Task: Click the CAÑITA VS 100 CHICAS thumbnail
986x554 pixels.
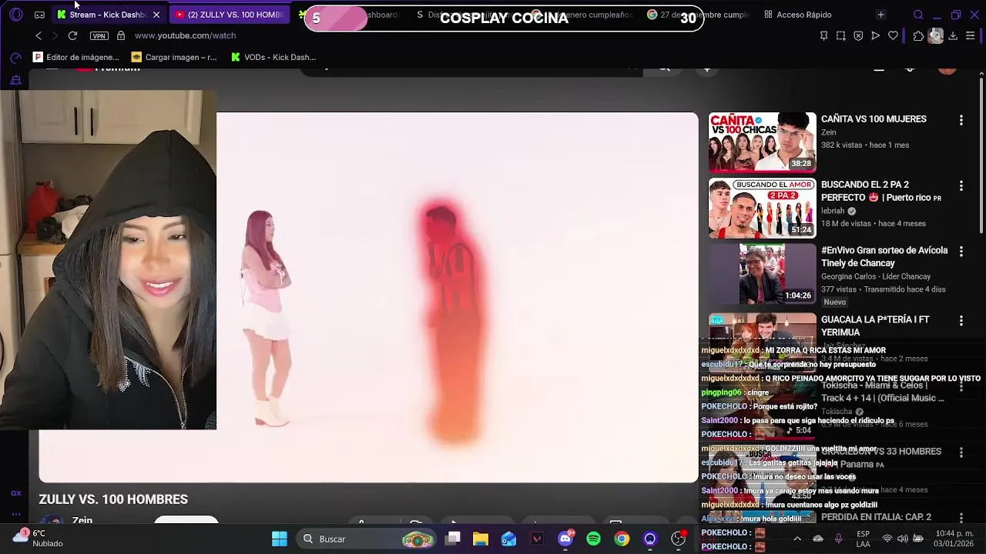Action: pos(762,142)
